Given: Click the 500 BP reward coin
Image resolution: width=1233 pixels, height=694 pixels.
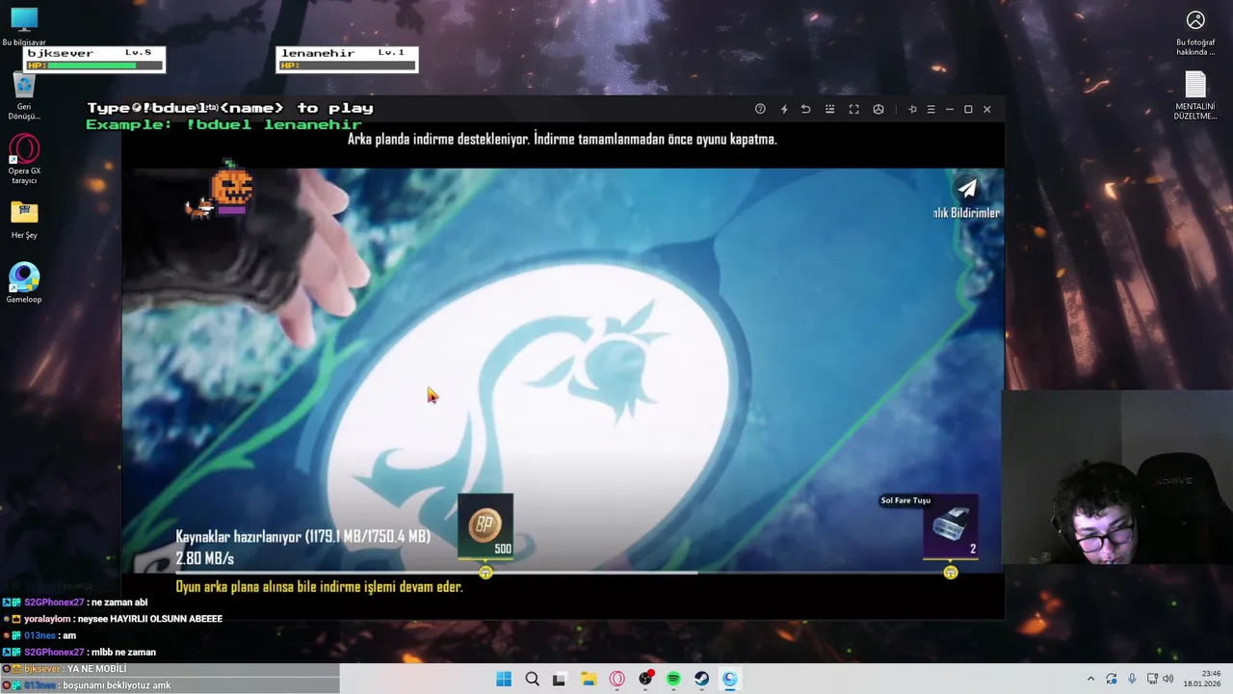Looking at the screenshot, I should 485,526.
